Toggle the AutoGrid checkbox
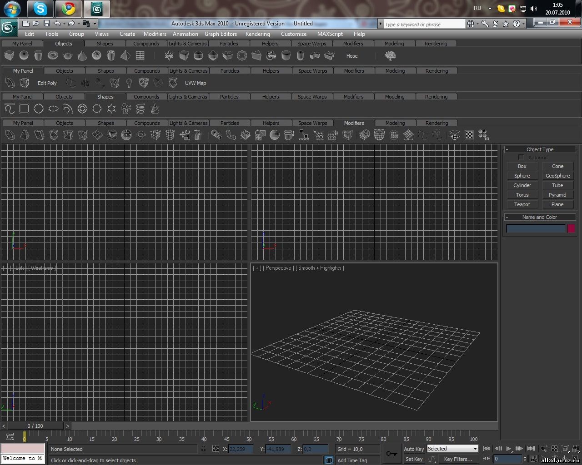Screen dimensions: 582x465 521,157
